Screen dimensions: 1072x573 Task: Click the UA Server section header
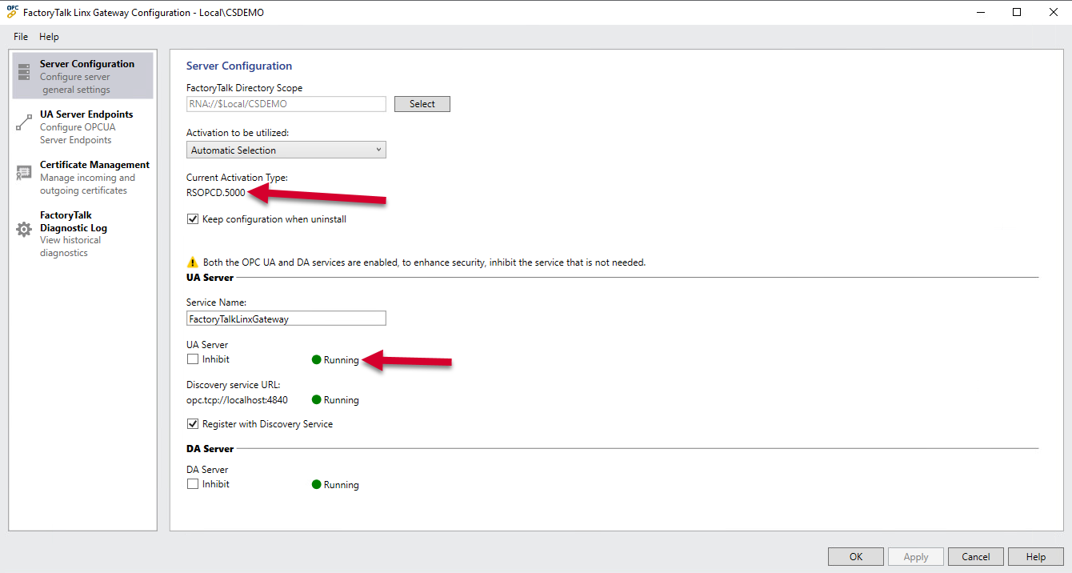210,278
